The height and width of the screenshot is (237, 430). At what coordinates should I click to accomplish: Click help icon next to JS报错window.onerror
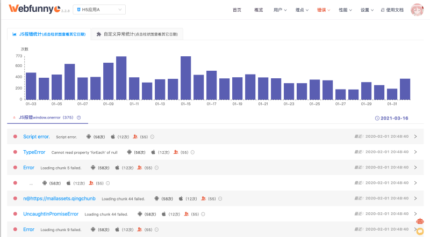tap(79, 117)
